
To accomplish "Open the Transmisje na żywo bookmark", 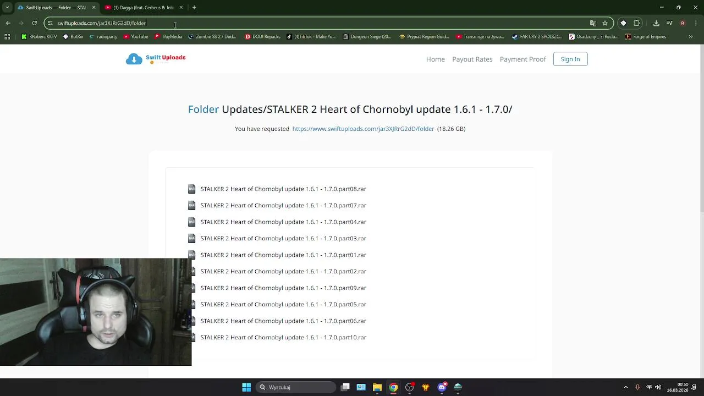I will pyautogui.click(x=480, y=37).
